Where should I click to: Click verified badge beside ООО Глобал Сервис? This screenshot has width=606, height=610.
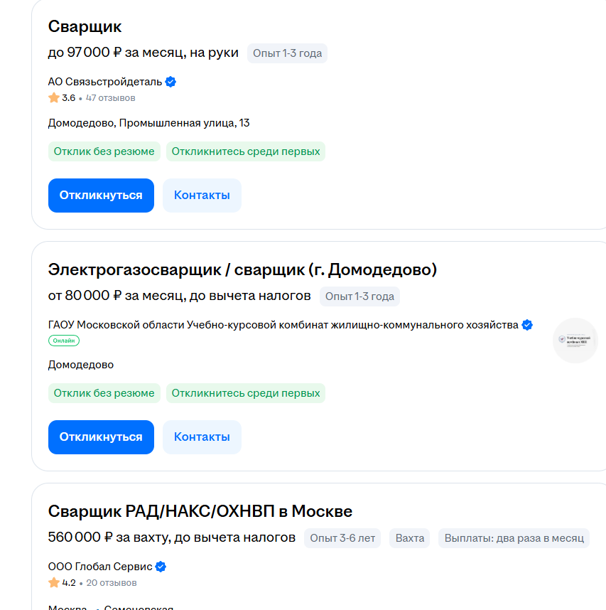[161, 567]
